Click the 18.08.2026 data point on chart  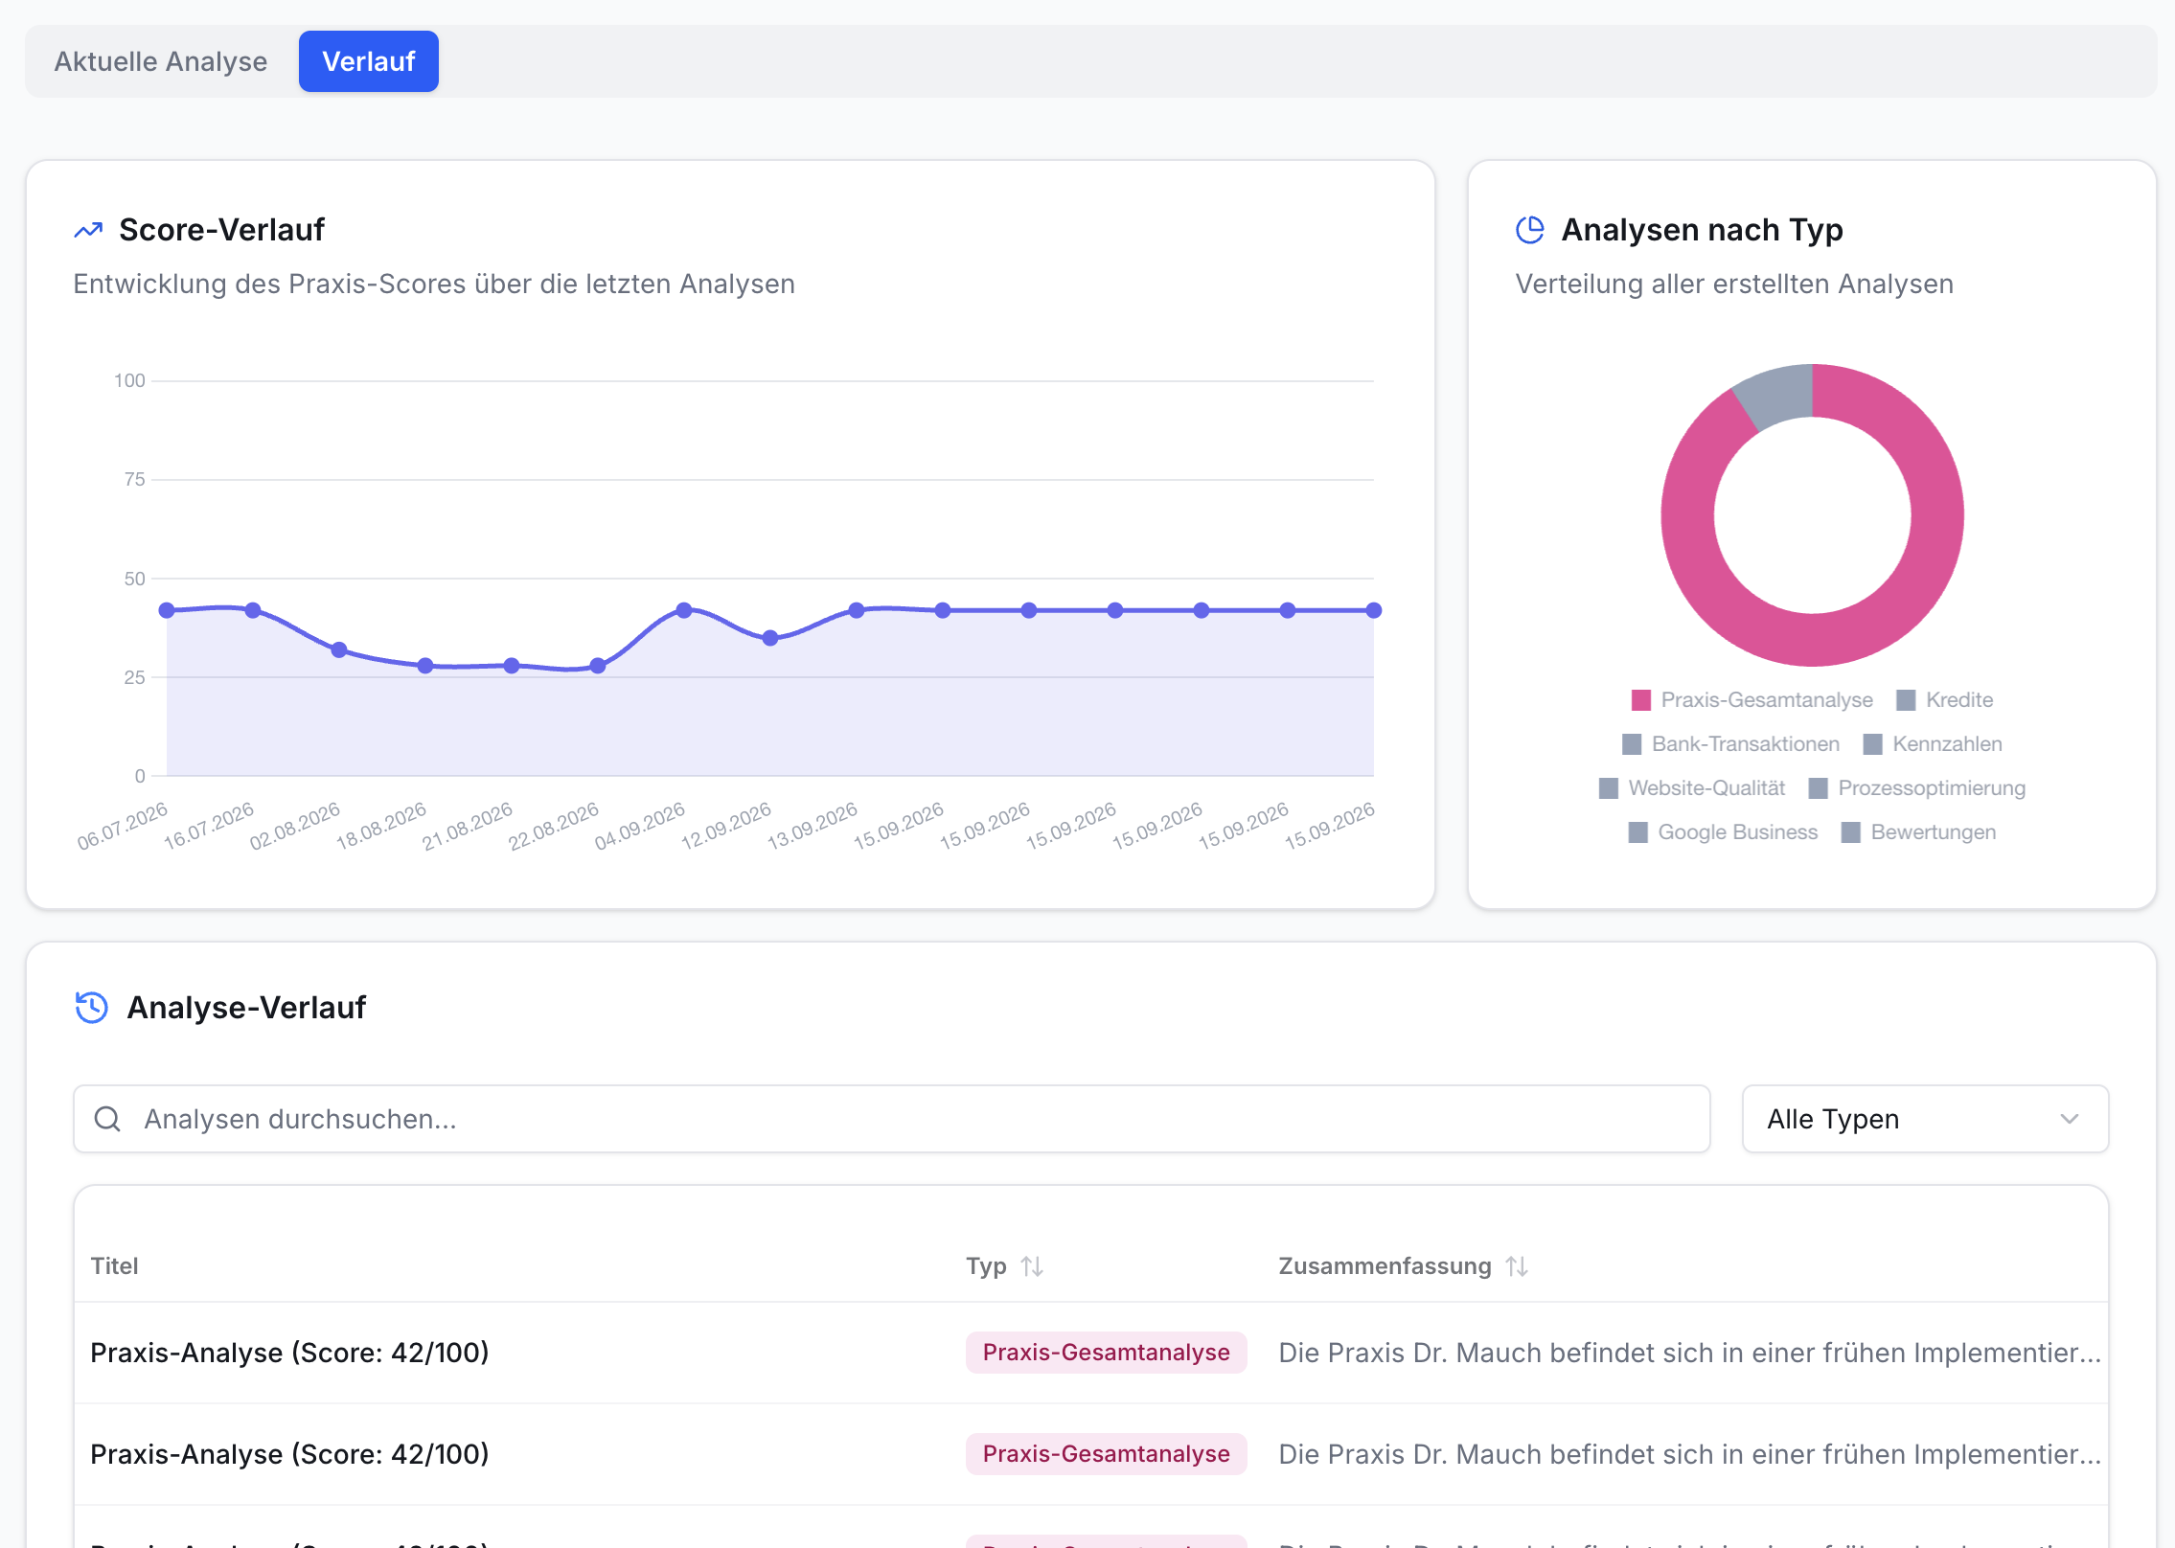(x=425, y=666)
